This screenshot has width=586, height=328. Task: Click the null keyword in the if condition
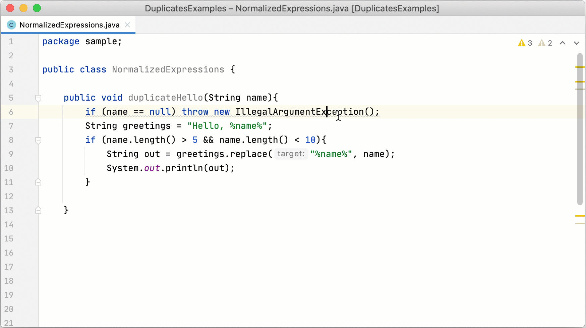tap(161, 112)
